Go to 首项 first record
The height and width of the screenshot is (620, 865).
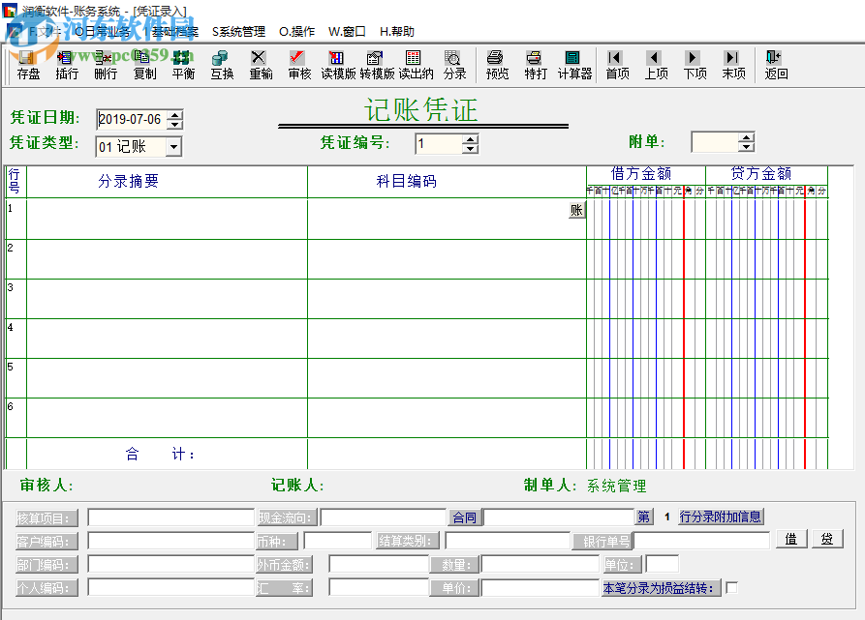coord(617,65)
